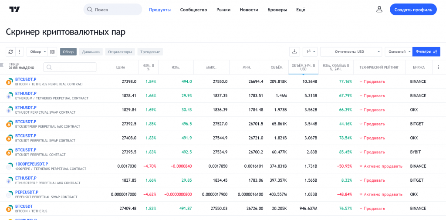Sort by ОБЪЁМ 24Ч. В USD header
Image resolution: width=446 pixels, height=220 pixels.
pyautogui.click(x=304, y=68)
